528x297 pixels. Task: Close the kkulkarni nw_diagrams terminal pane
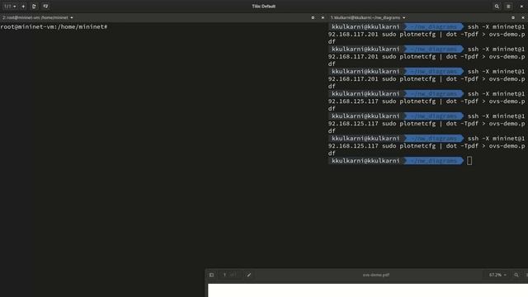coord(523,17)
